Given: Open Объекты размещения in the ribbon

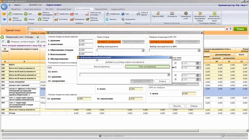Looking at the screenshot, I should coord(45,14).
